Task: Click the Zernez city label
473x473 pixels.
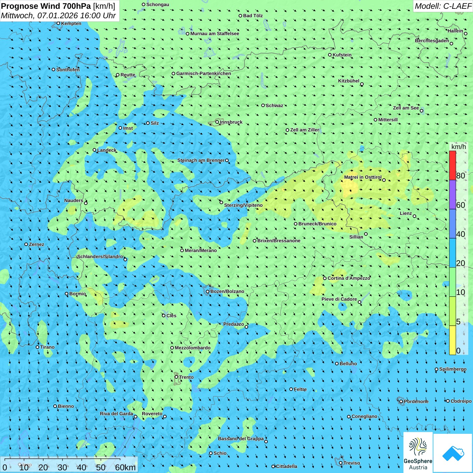Action: (x=36, y=244)
